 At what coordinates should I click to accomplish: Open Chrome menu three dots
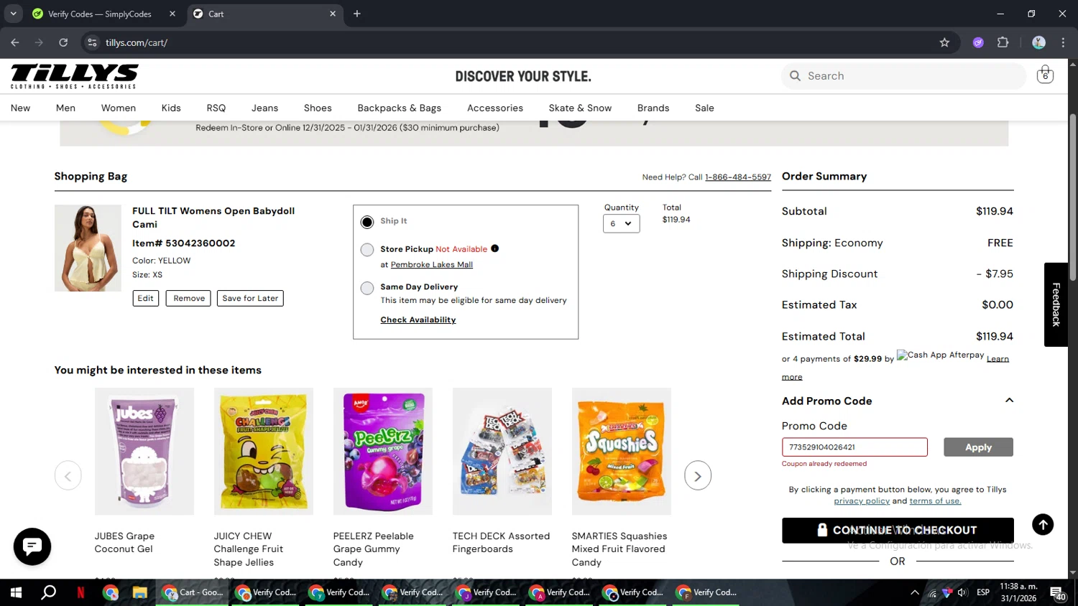pyautogui.click(x=1063, y=42)
